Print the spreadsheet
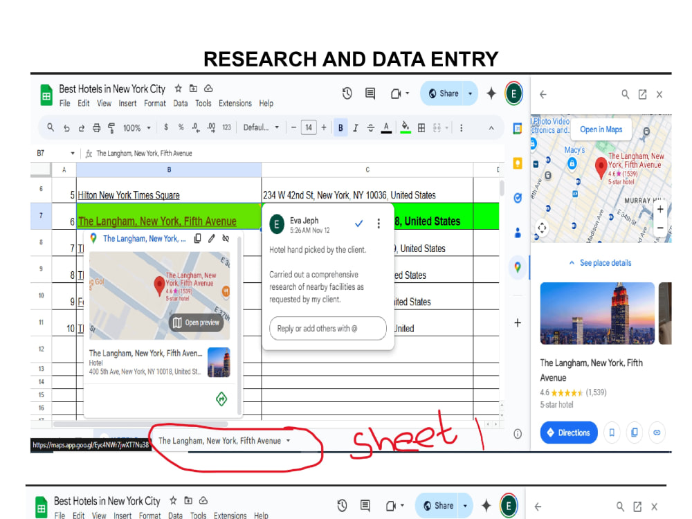Viewport: 692px width, 519px height. (x=97, y=128)
